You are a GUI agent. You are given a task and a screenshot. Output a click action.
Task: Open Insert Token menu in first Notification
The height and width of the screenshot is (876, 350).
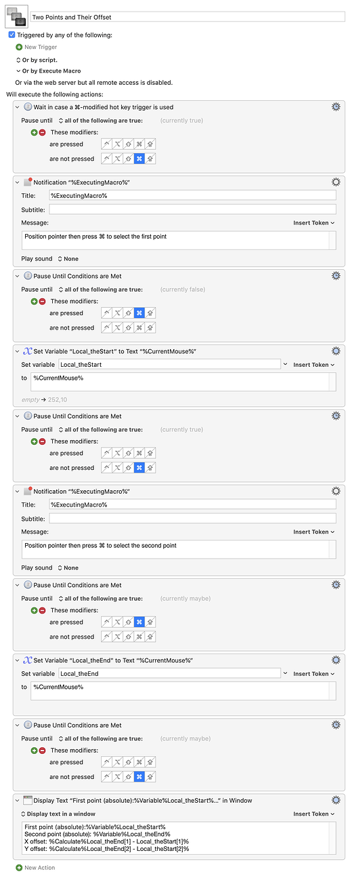click(x=314, y=222)
